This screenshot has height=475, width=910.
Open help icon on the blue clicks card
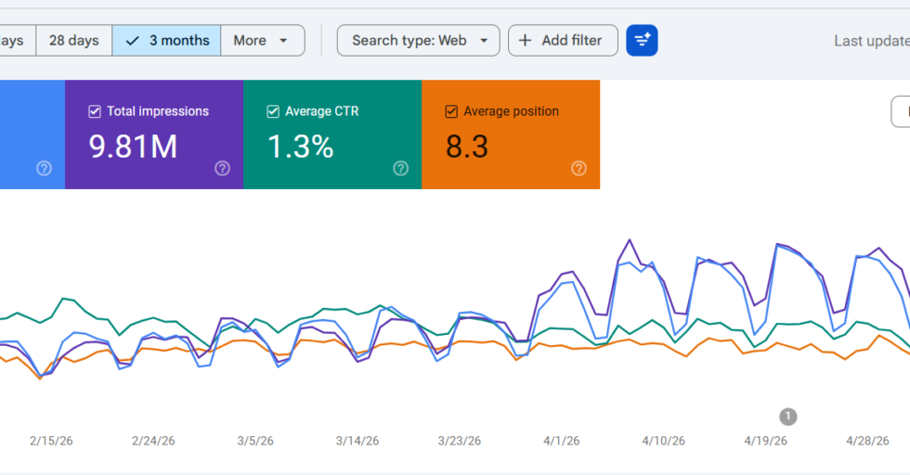45,168
